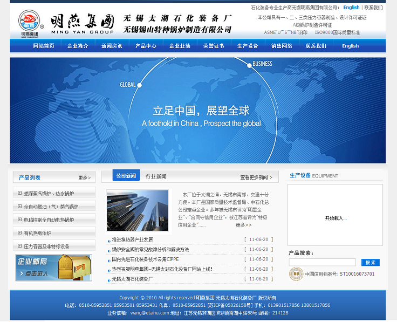Click the wang@etaihu.com email in footer

(149, 313)
